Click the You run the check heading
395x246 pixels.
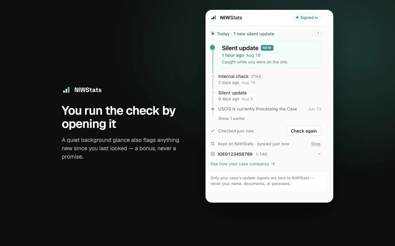(x=119, y=117)
